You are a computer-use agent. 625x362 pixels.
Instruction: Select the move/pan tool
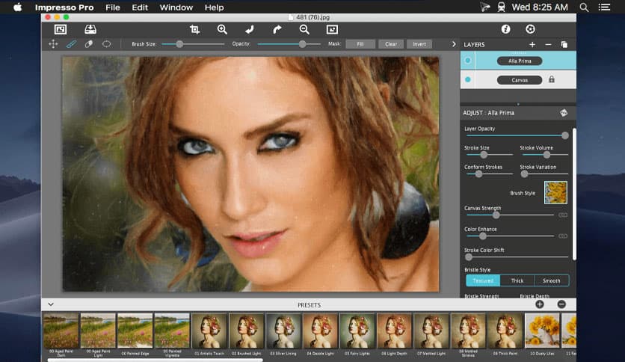pyautogui.click(x=53, y=44)
